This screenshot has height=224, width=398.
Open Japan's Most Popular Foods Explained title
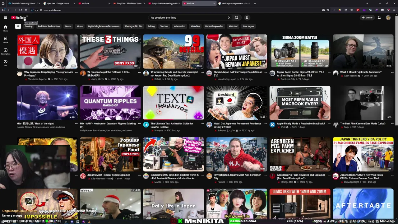click(109, 175)
